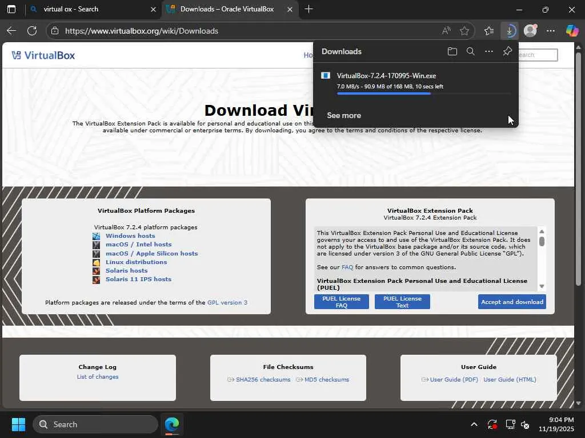The width and height of the screenshot is (585, 438).
Task: Open the muted volume tray icon
Action: pos(526,424)
